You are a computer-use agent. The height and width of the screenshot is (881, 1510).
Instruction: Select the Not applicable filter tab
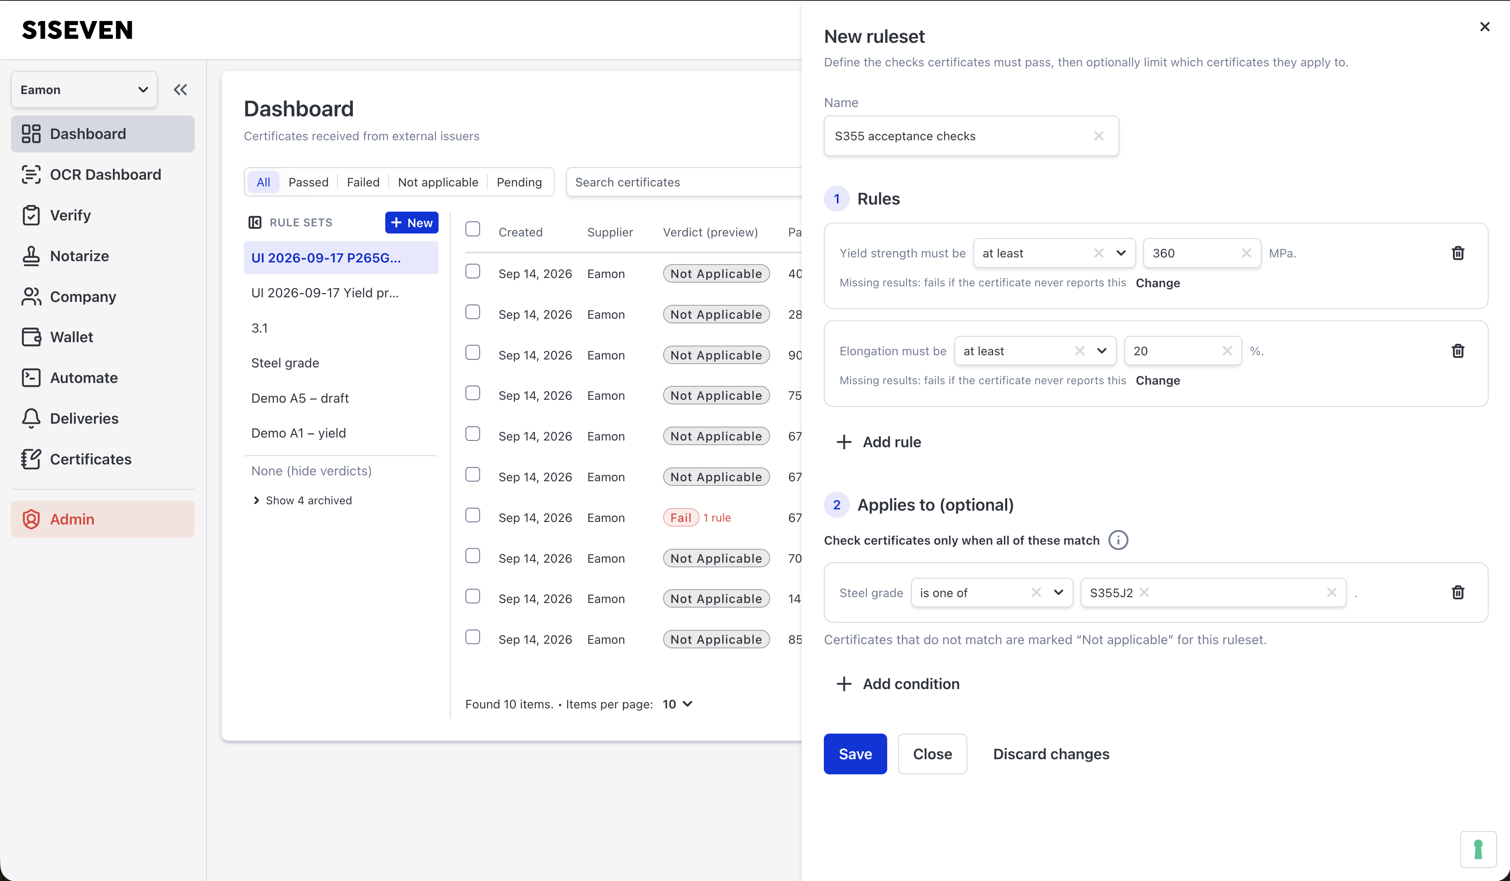pos(438,182)
